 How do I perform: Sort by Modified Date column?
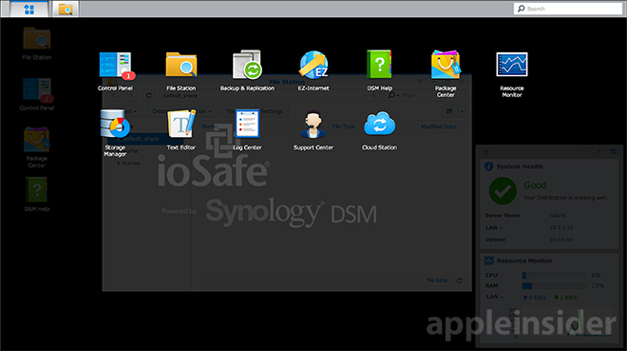tap(438, 127)
